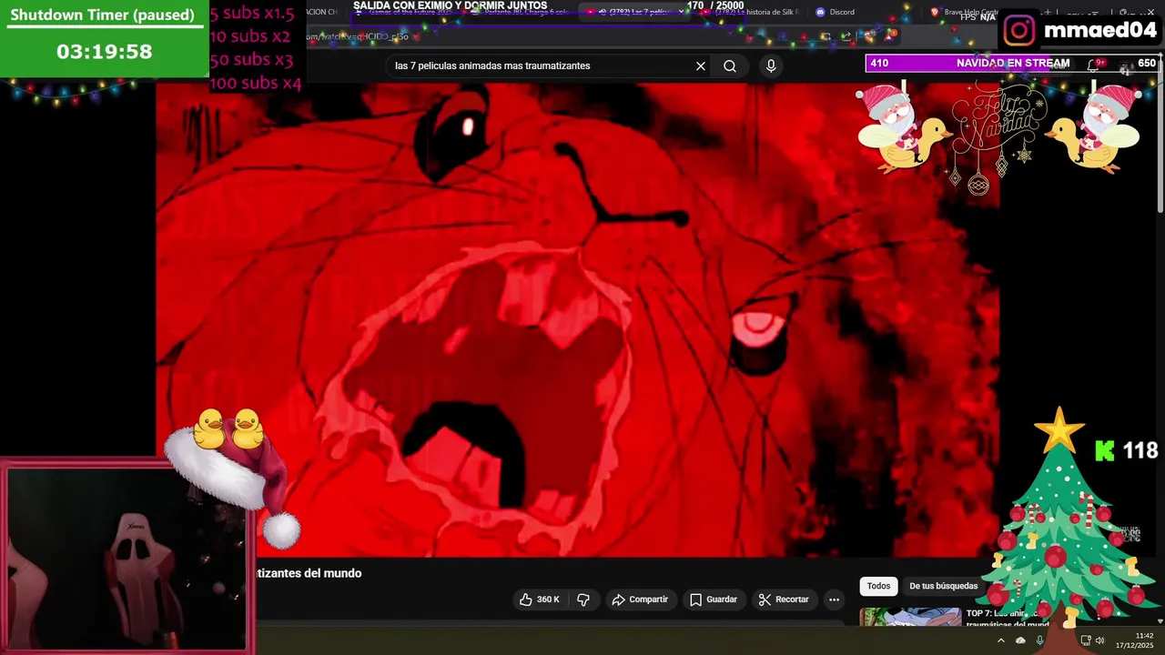The image size is (1165, 655).
Task: Click the microphone tray icon in taskbar
Action: pos(1039,640)
